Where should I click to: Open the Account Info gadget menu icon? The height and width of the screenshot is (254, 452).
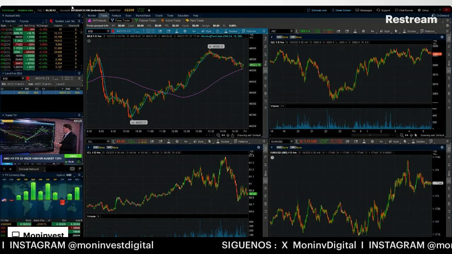coord(79,16)
